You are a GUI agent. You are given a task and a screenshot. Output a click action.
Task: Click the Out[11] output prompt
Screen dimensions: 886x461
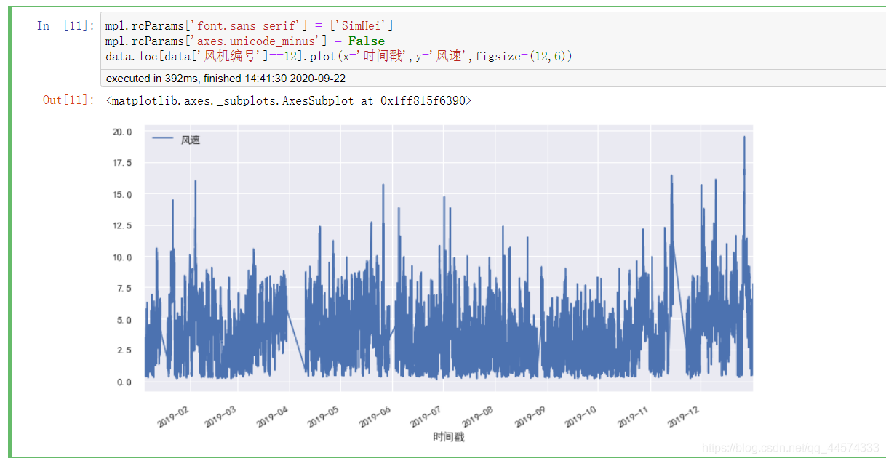click(68, 100)
